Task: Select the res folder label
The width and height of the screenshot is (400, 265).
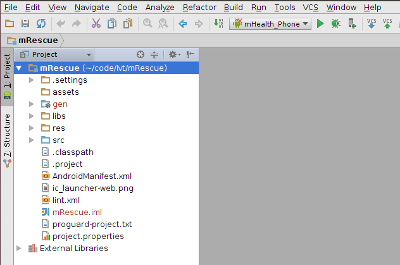Action: (59, 128)
